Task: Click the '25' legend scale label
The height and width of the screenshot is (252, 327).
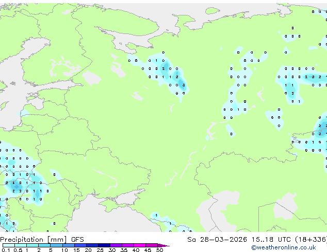Action: point(100,250)
